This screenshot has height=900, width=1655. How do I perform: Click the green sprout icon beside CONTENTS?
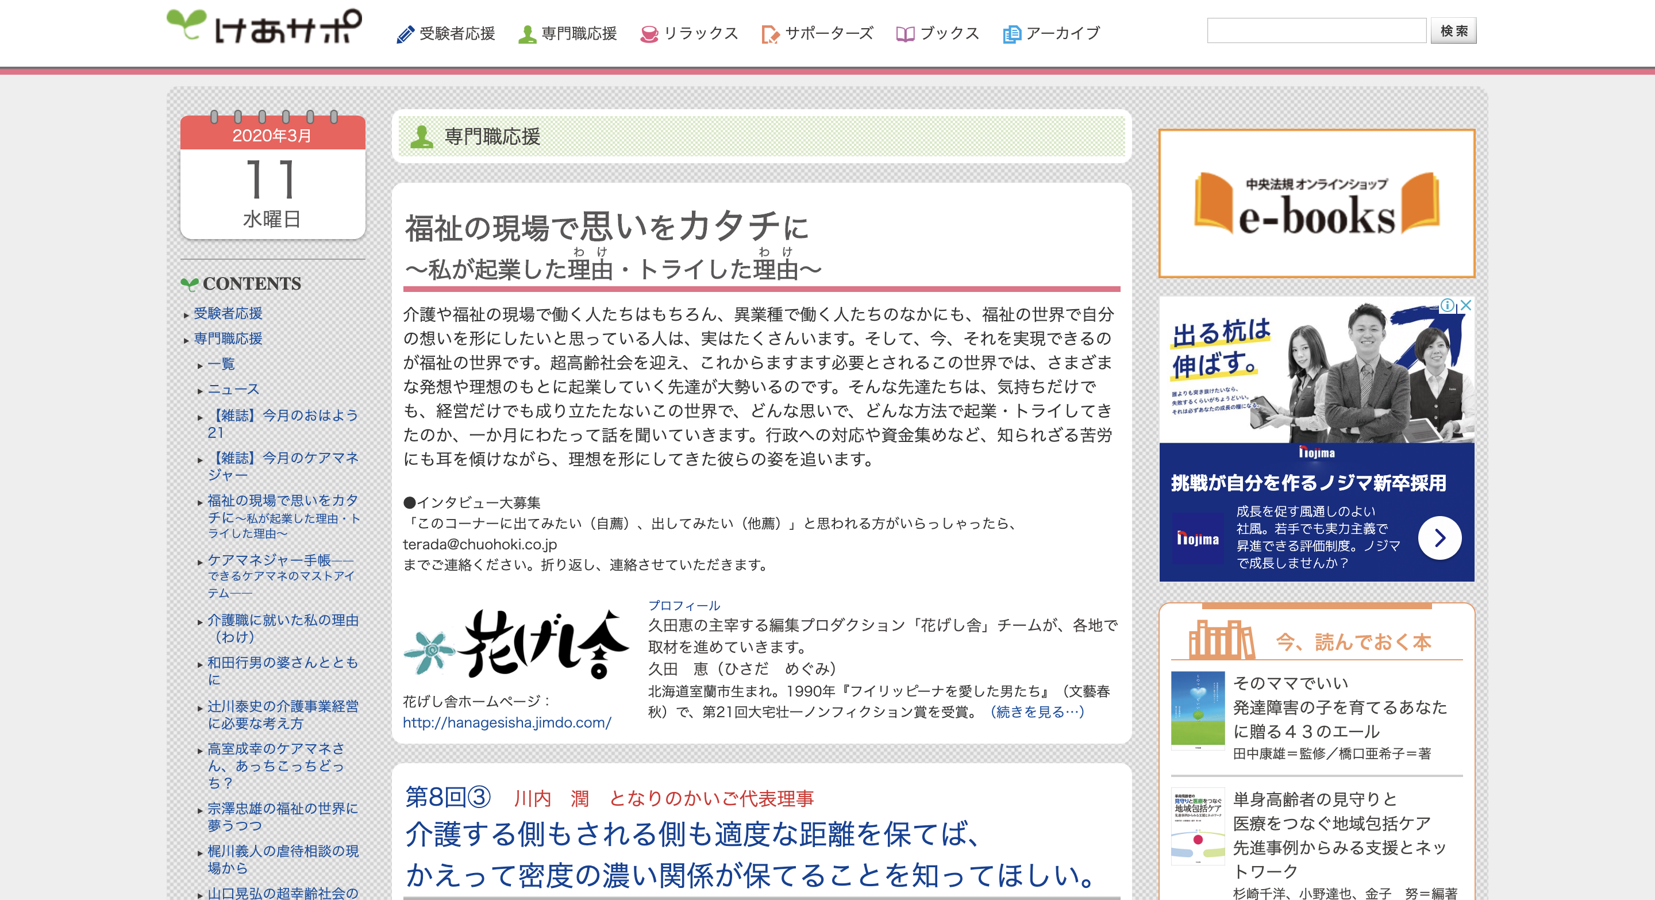click(190, 284)
